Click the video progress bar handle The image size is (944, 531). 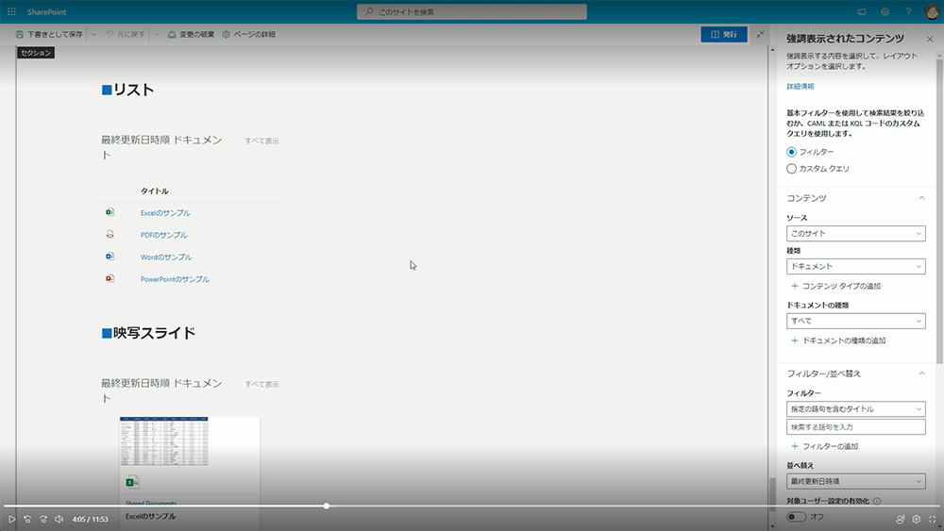pos(327,506)
